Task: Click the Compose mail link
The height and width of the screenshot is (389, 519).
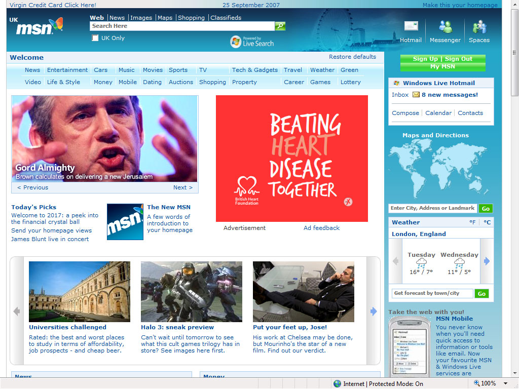Action: 405,113
